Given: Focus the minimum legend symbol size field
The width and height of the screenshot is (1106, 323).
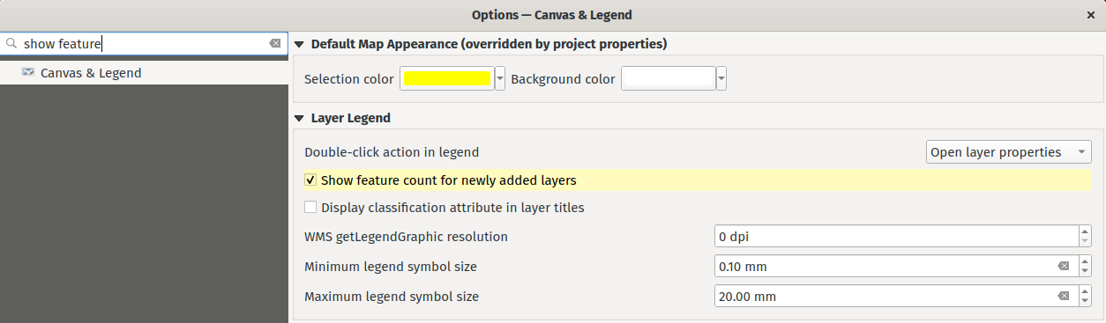Looking at the screenshot, I should click(885, 267).
